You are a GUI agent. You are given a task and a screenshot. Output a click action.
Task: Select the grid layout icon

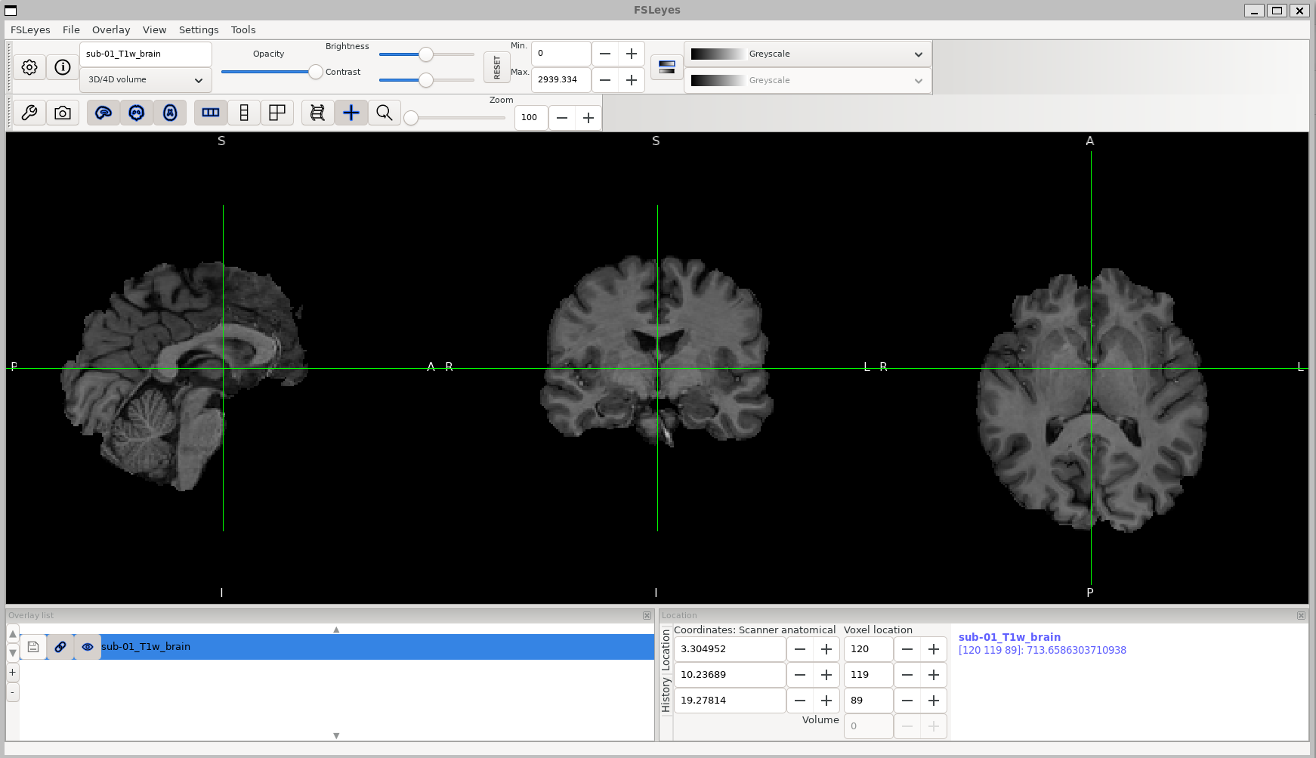tap(277, 113)
